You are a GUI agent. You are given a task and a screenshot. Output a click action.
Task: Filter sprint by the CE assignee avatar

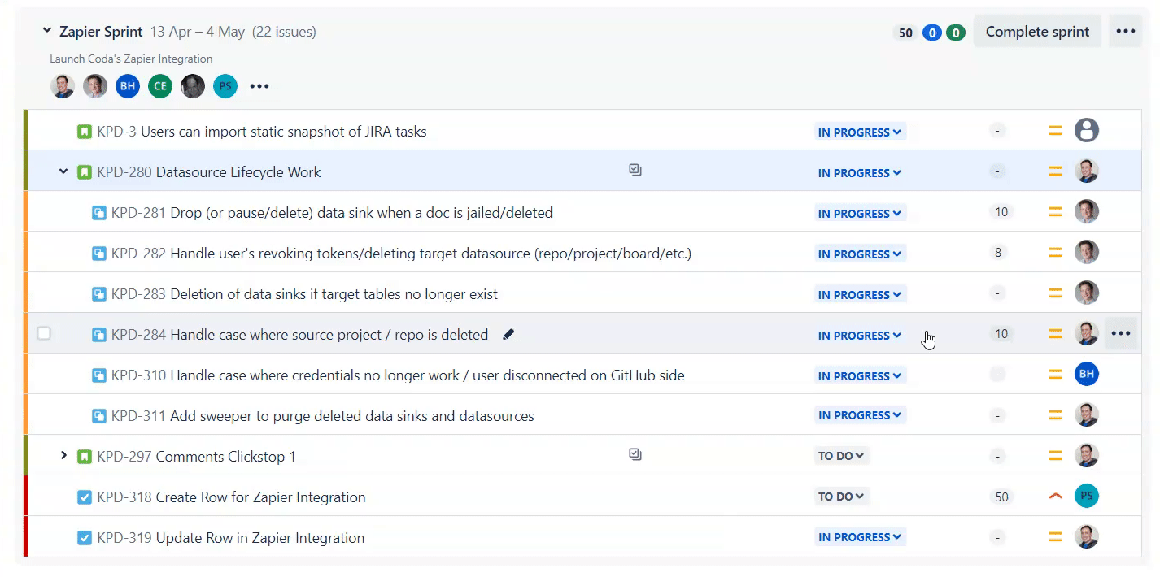coord(160,86)
